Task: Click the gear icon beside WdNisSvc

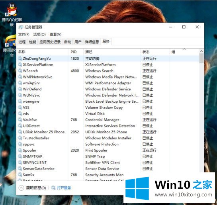Action: pos(20,95)
